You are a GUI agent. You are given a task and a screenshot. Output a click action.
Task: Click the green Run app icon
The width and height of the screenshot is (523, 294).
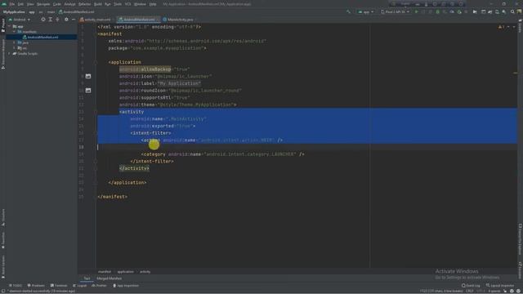[x=416, y=11]
